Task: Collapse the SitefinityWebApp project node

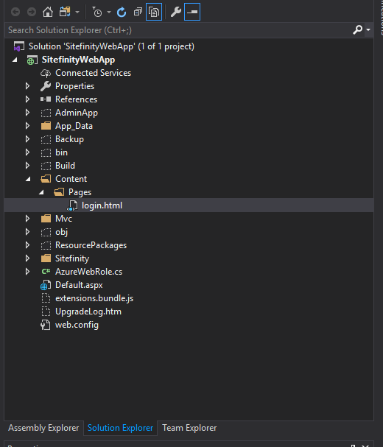Action: (x=15, y=60)
